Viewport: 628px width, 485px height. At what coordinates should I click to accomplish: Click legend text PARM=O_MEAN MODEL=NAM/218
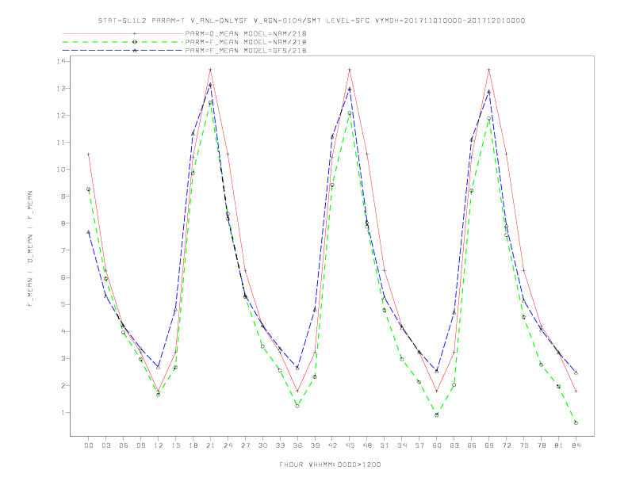(246, 33)
